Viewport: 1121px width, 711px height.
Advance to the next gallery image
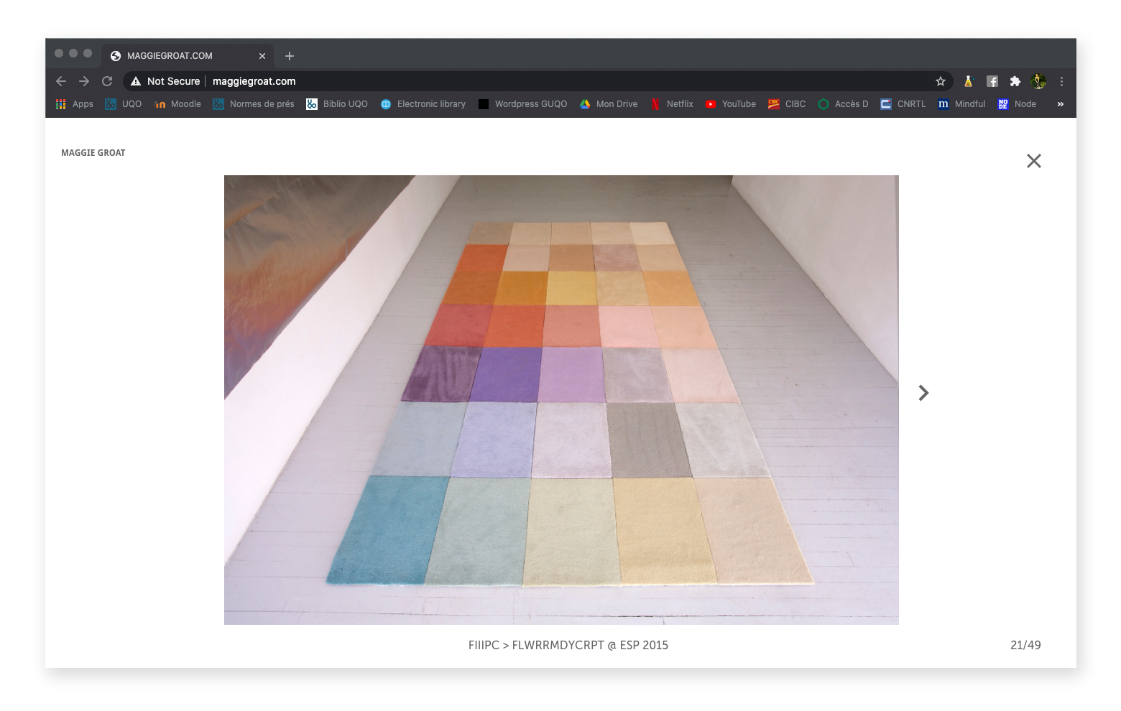tap(923, 393)
